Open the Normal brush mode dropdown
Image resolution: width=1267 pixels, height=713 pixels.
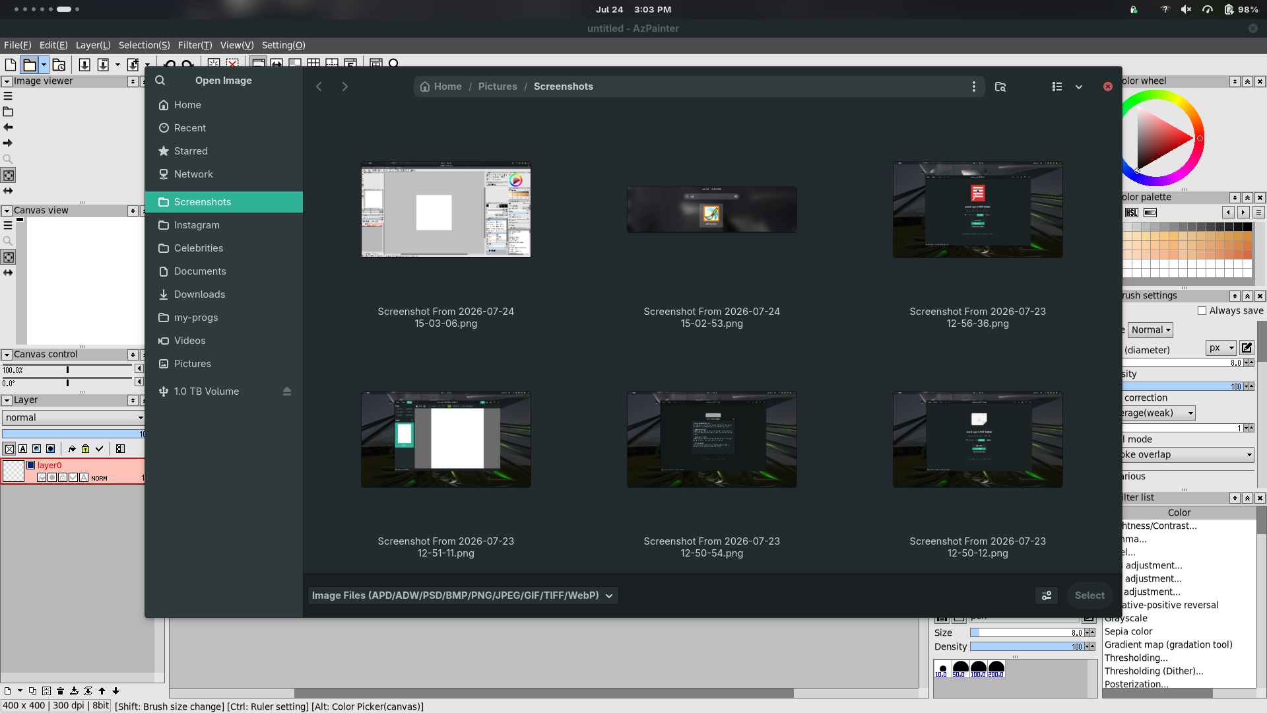coord(1151,330)
